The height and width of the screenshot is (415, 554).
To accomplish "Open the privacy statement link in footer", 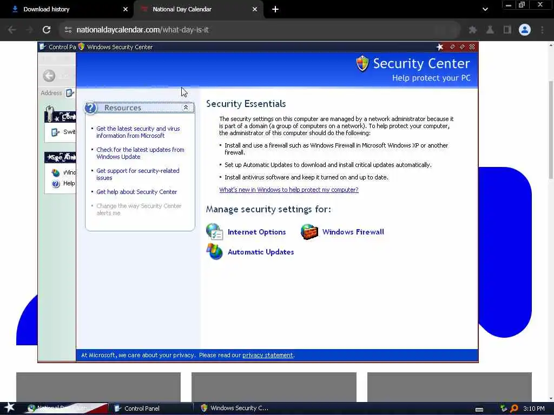I will coord(267,355).
